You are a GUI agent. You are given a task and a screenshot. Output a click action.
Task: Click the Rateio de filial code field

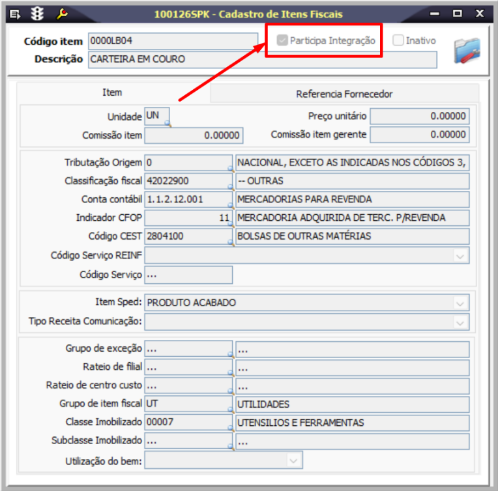tap(188, 367)
